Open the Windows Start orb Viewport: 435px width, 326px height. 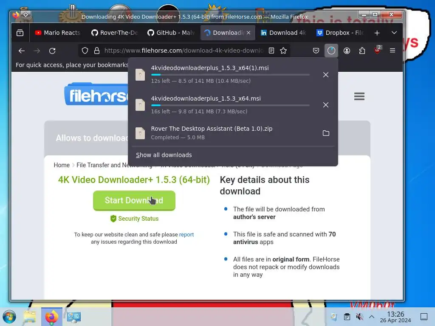point(9,317)
